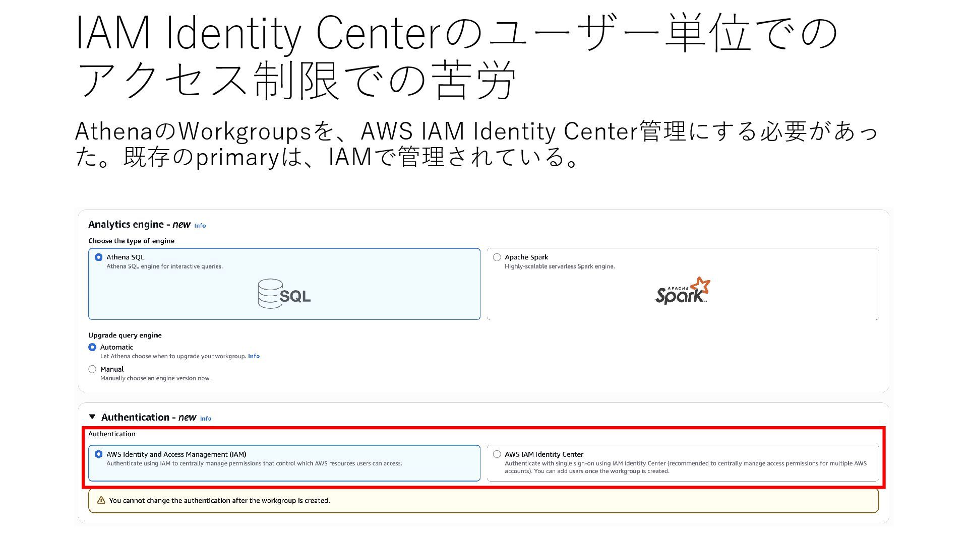Select AWS Identity and Access Management authentication
The width and height of the screenshot is (968, 544).
pos(99,454)
